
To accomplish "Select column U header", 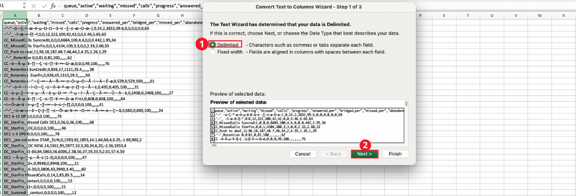I will 492,15.
